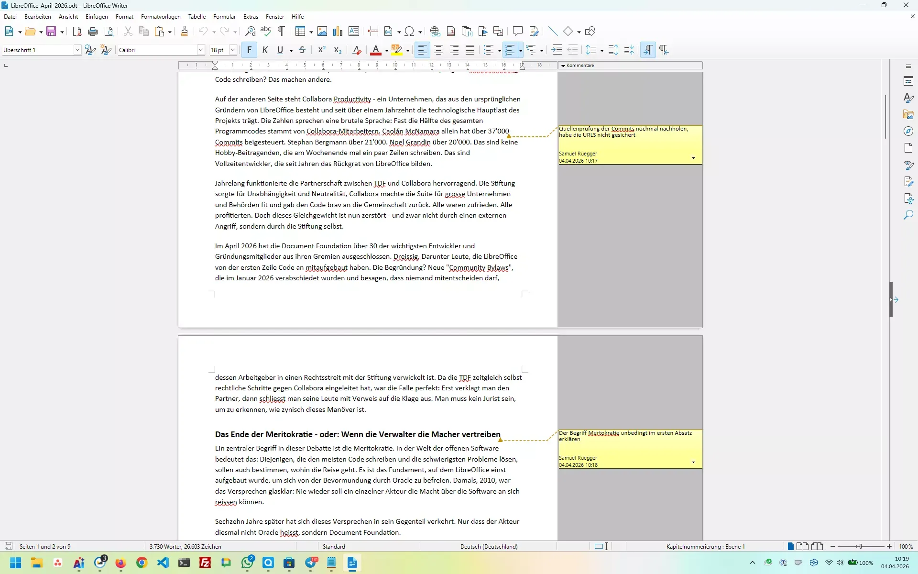This screenshot has height=574, width=918.
Task: Open the Formatvorlagen menu
Action: (161, 17)
